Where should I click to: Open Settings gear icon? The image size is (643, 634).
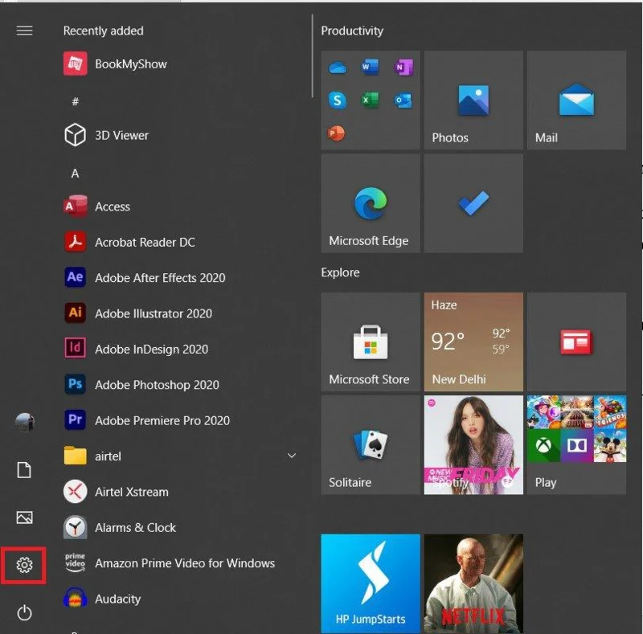tap(24, 565)
